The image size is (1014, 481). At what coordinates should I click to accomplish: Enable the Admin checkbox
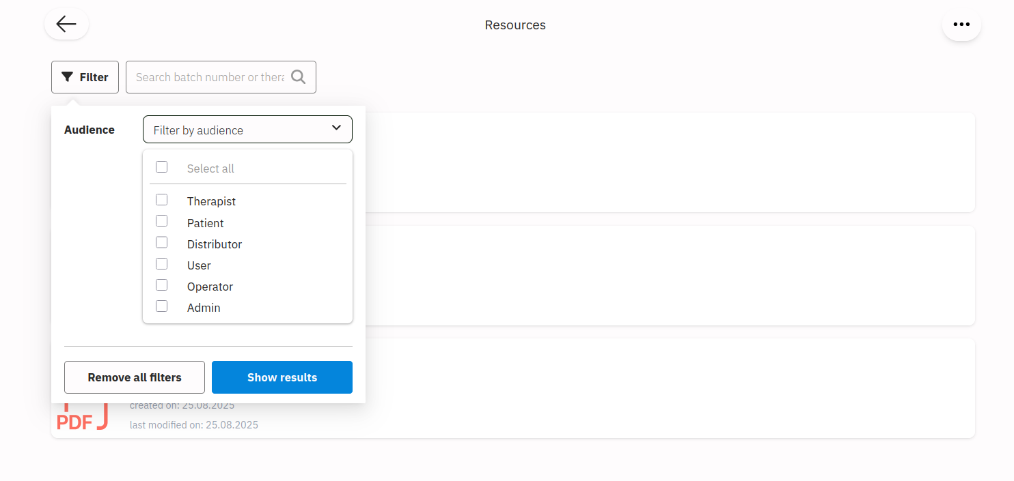tap(162, 306)
